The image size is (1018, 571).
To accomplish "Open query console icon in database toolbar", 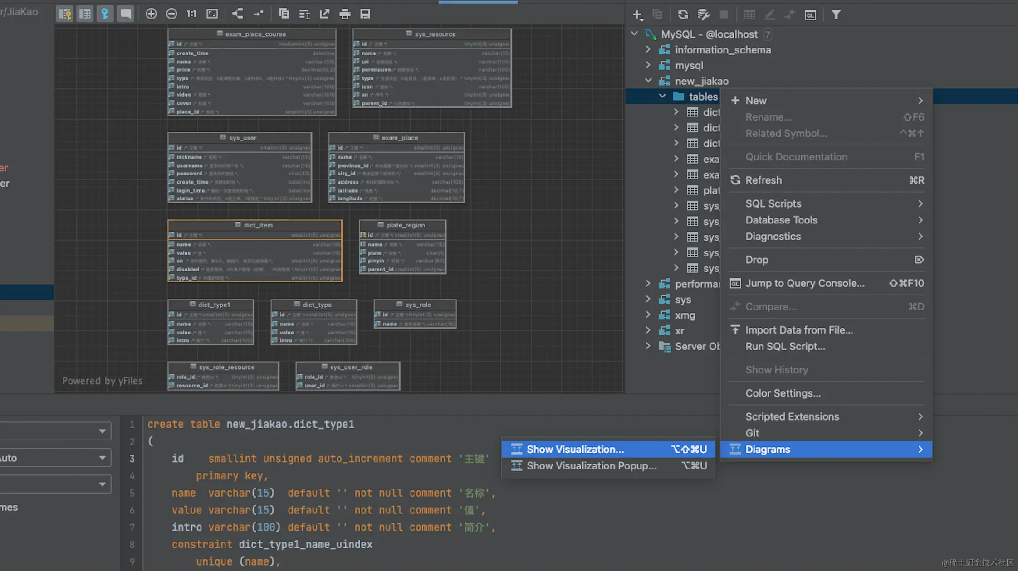I will pos(810,15).
